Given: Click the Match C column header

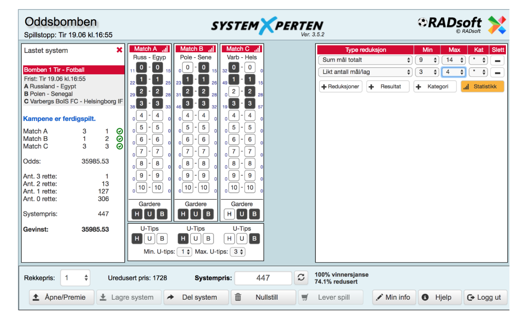Looking at the screenshot, I should (x=242, y=49).
